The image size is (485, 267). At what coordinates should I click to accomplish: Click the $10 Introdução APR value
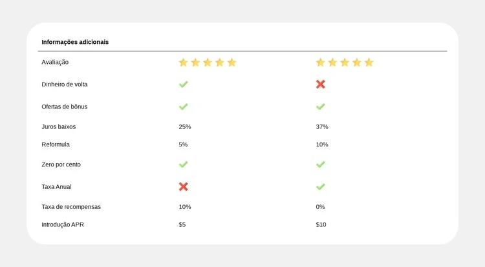tap(321, 224)
